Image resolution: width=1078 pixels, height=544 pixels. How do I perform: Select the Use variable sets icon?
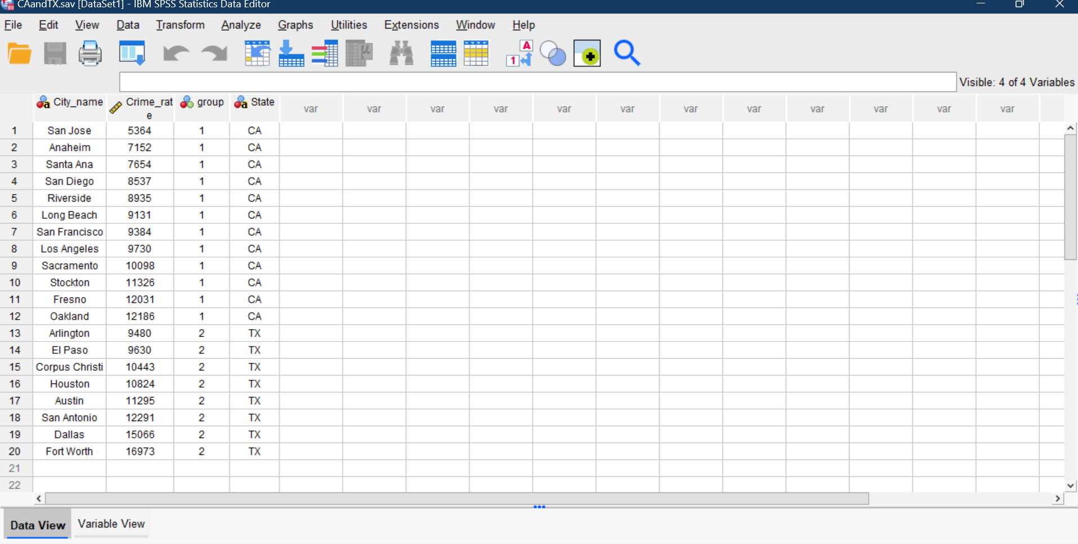pos(552,53)
